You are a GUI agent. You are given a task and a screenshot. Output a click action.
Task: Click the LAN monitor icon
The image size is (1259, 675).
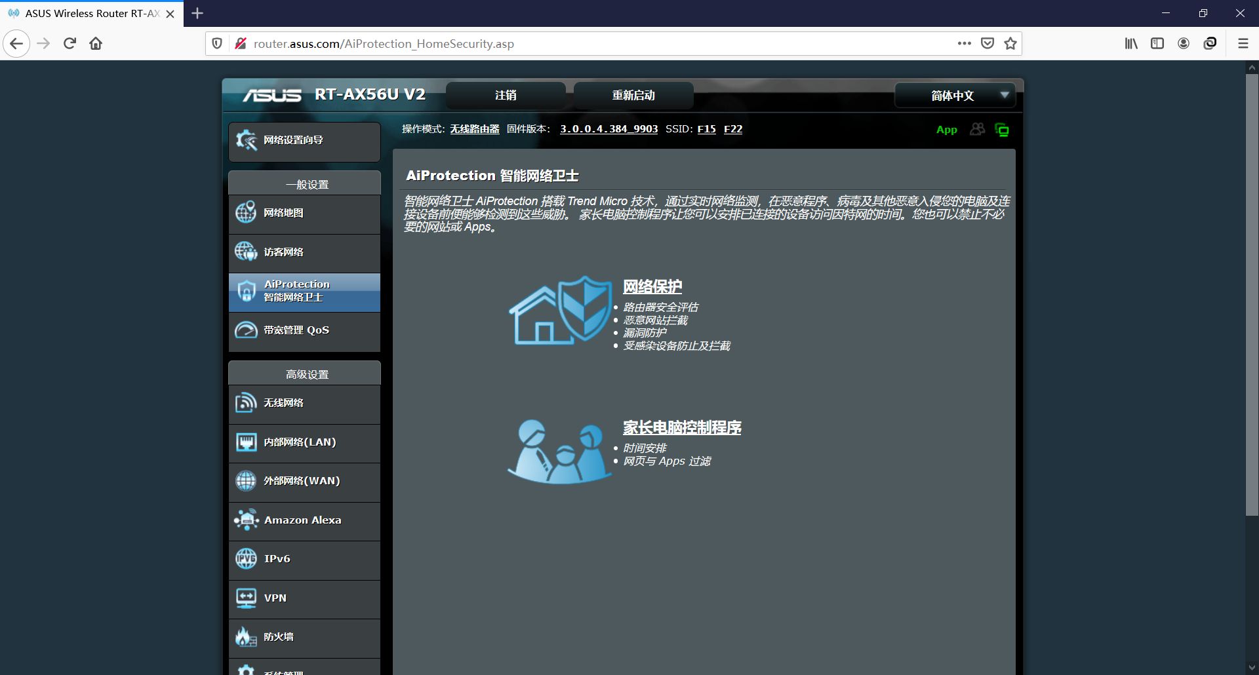click(246, 442)
